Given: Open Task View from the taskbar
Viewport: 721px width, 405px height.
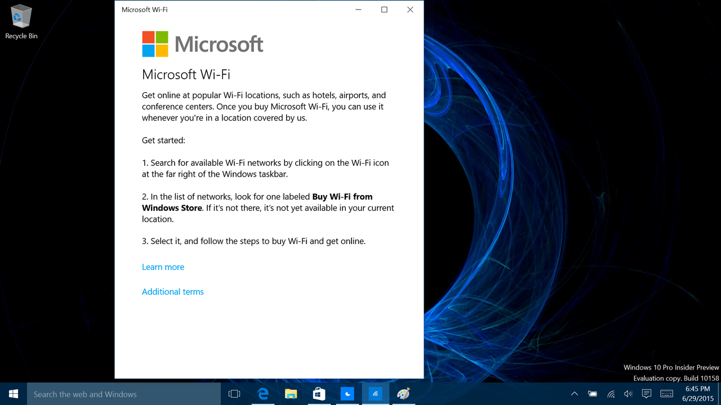Looking at the screenshot, I should coord(234,394).
